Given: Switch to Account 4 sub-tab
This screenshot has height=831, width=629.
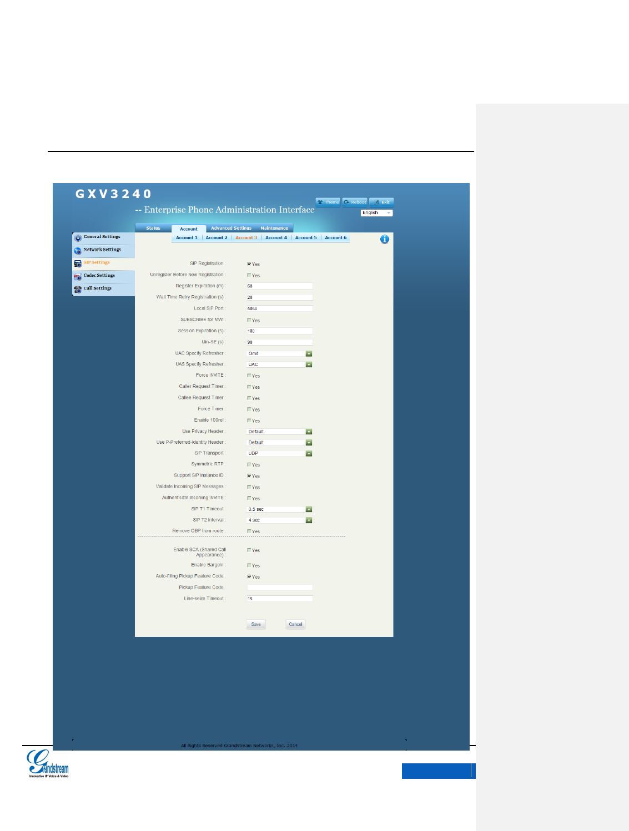Looking at the screenshot, I should click(x=276, y=237).
